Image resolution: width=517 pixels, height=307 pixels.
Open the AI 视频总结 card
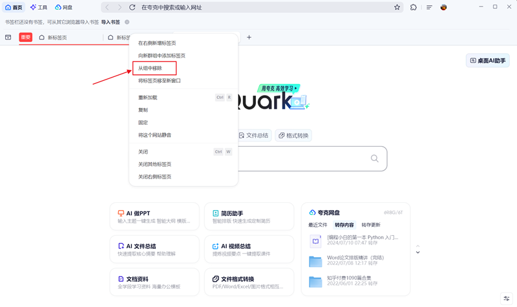pyautogui.click(x=249, y=249)
